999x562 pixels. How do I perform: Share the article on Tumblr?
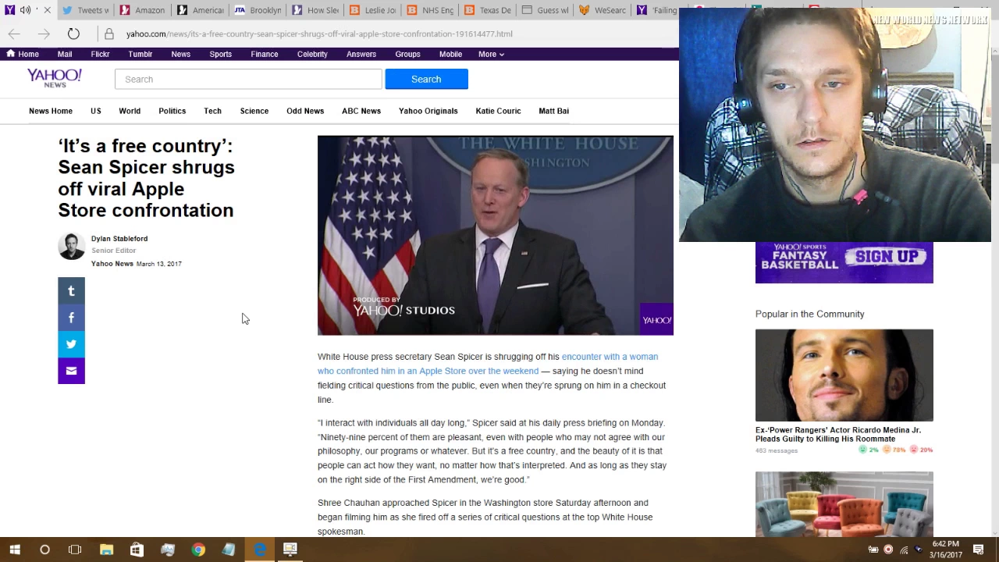pyautogui.click(x=71, y=291)
